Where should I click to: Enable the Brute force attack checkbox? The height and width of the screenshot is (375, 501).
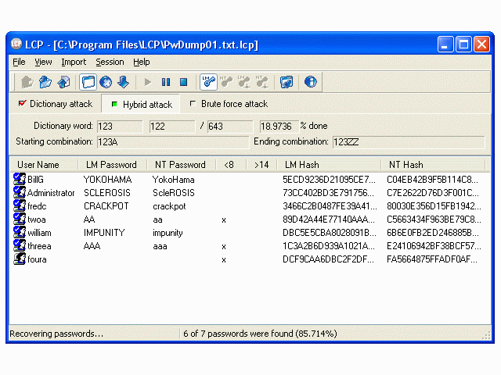coord(193,104)
